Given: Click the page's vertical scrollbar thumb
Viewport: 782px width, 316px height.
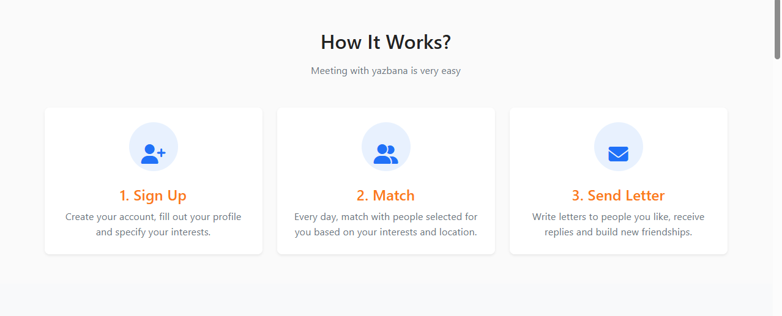Looking at the screenshot, I should coord(777,29).
